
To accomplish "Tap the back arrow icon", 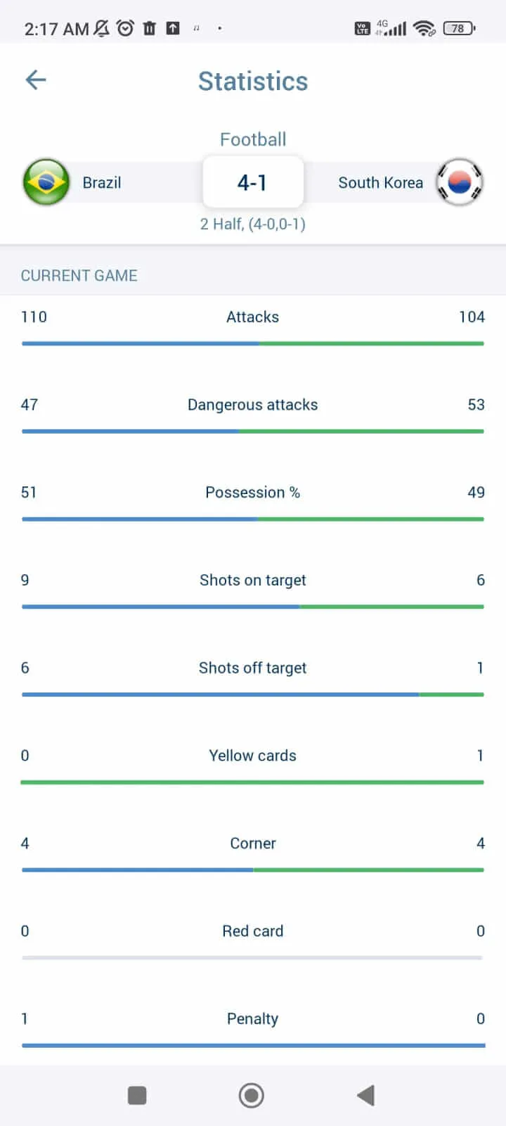I will click(36, 80).
